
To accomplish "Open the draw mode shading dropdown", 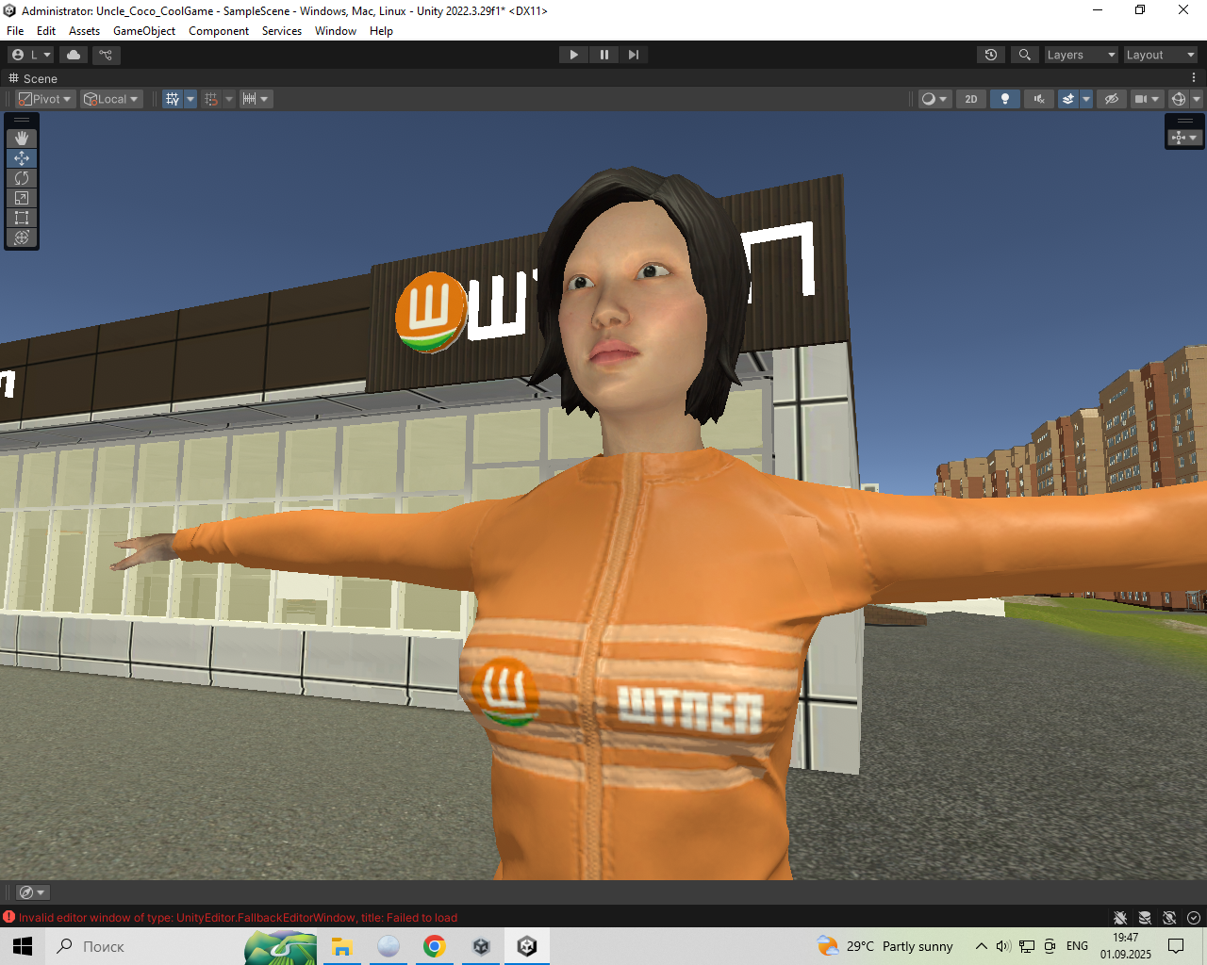I will 934,99.
